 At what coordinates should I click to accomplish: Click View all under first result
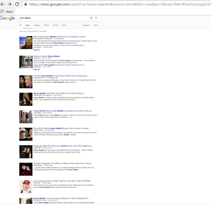coord(36,50)
